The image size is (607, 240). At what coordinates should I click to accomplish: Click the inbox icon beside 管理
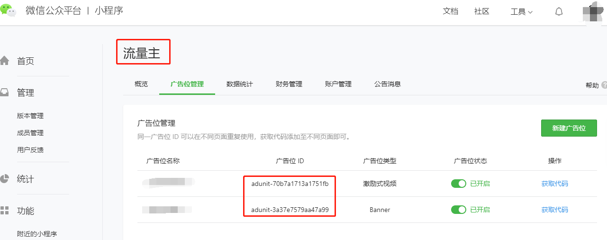5,92
